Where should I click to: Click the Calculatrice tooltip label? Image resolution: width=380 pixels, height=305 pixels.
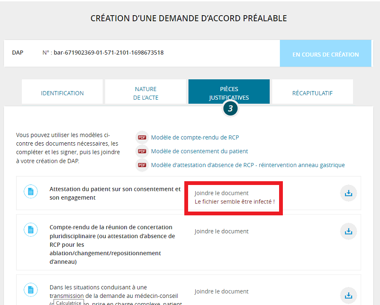point(69,303)
